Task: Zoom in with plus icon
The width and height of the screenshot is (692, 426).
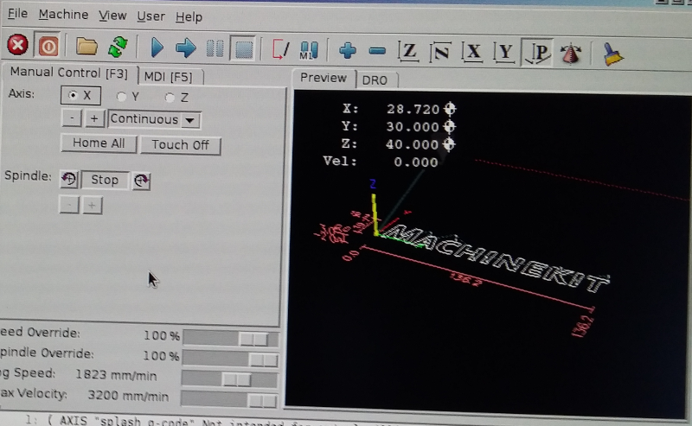Action: 348,50
